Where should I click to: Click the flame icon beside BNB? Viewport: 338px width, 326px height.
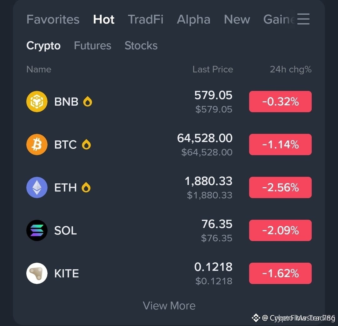click(88, 102)
